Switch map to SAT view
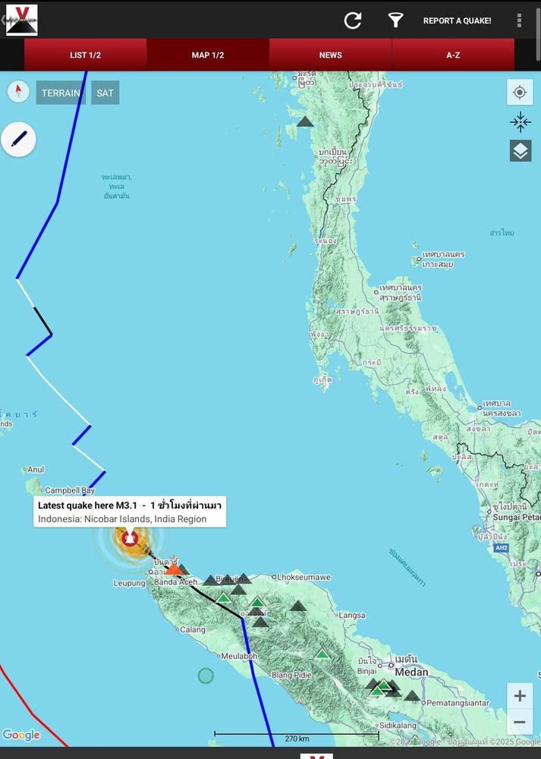This screenshot has width=541, height=759. 105,93
